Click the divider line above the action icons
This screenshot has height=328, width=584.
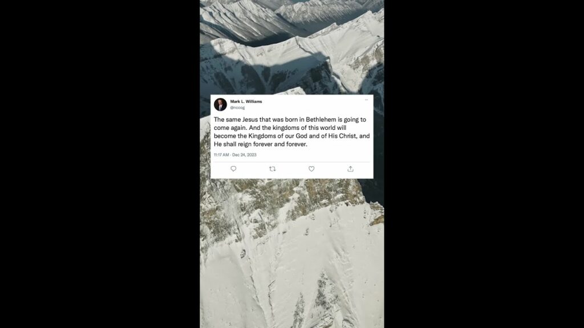[291, 162]
